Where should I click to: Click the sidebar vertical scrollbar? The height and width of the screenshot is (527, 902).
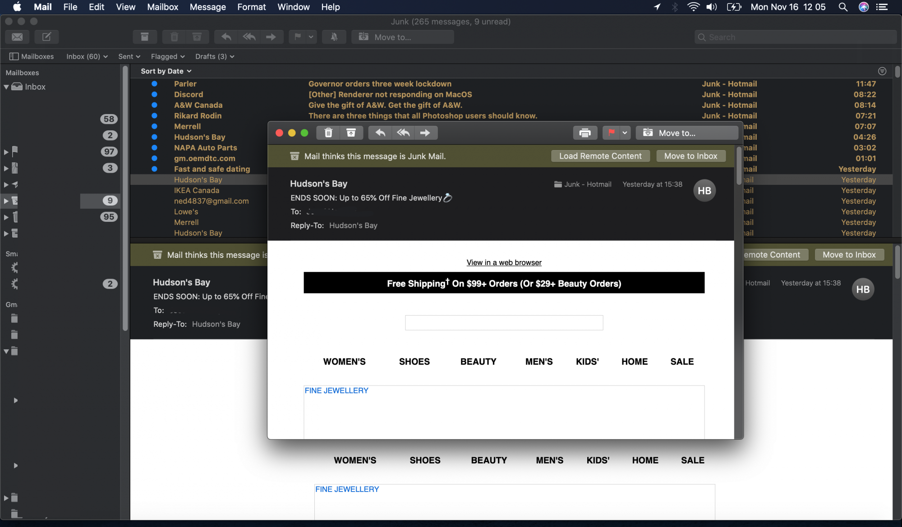click(x=125, y=198)
